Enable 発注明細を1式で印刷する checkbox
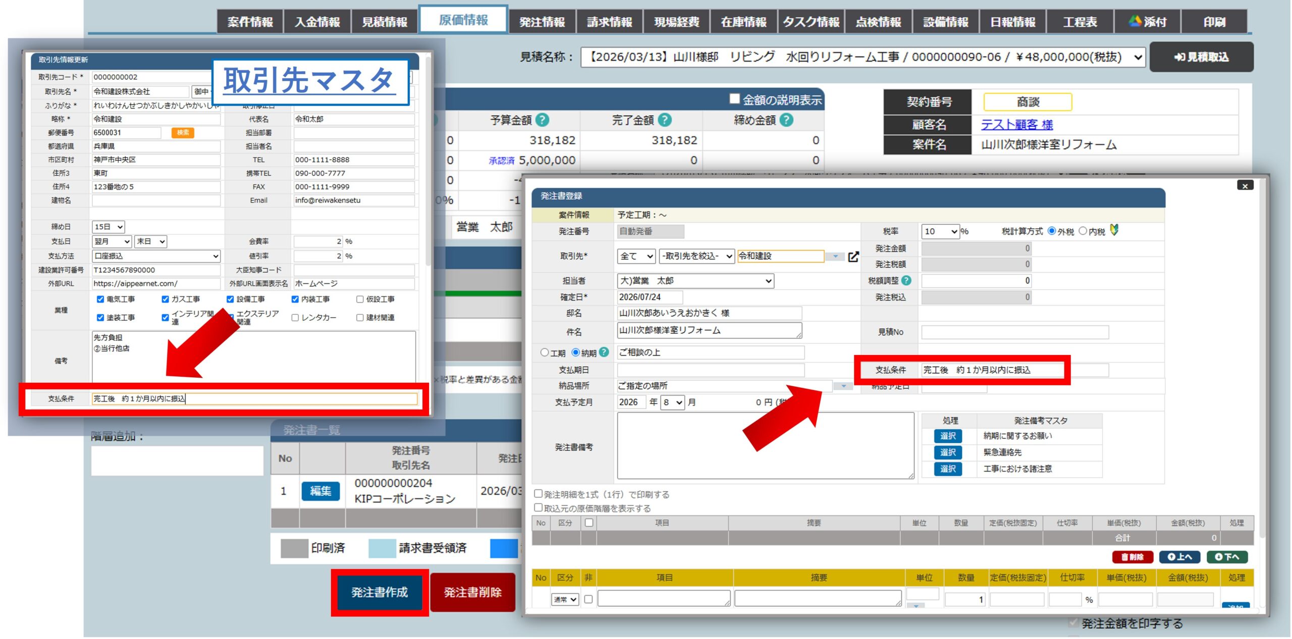This screenshot has width=1292, height=639. coord(539,494)
